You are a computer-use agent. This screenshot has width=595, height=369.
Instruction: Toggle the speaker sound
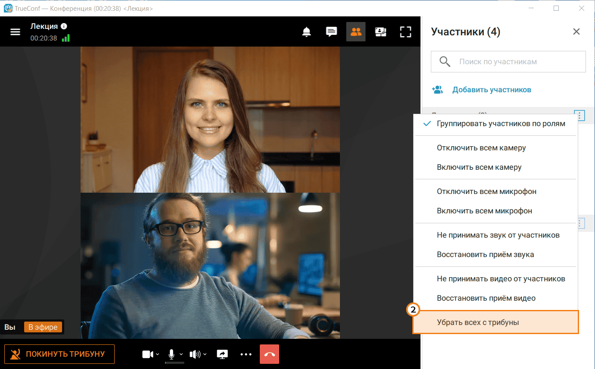pos(195,354)
